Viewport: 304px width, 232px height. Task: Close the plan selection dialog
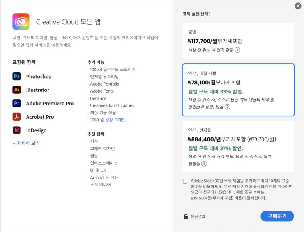[x=298, y=6]
